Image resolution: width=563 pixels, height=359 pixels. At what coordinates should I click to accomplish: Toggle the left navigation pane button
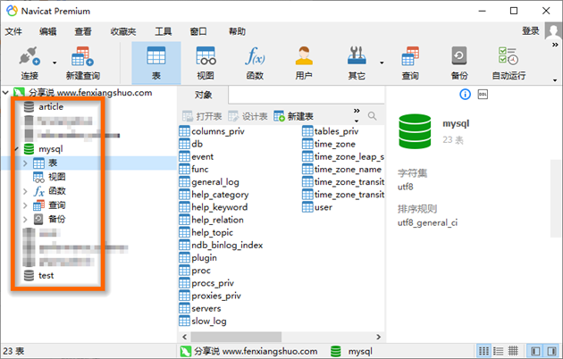point(535,351)
